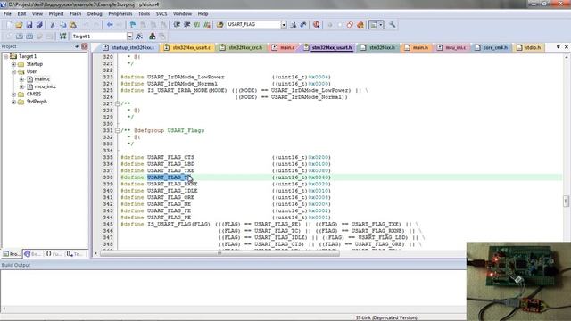The height and width of the screenshot is (321, 571).
Task: Disable all breakpoints
Action: [x=350, y=25]
